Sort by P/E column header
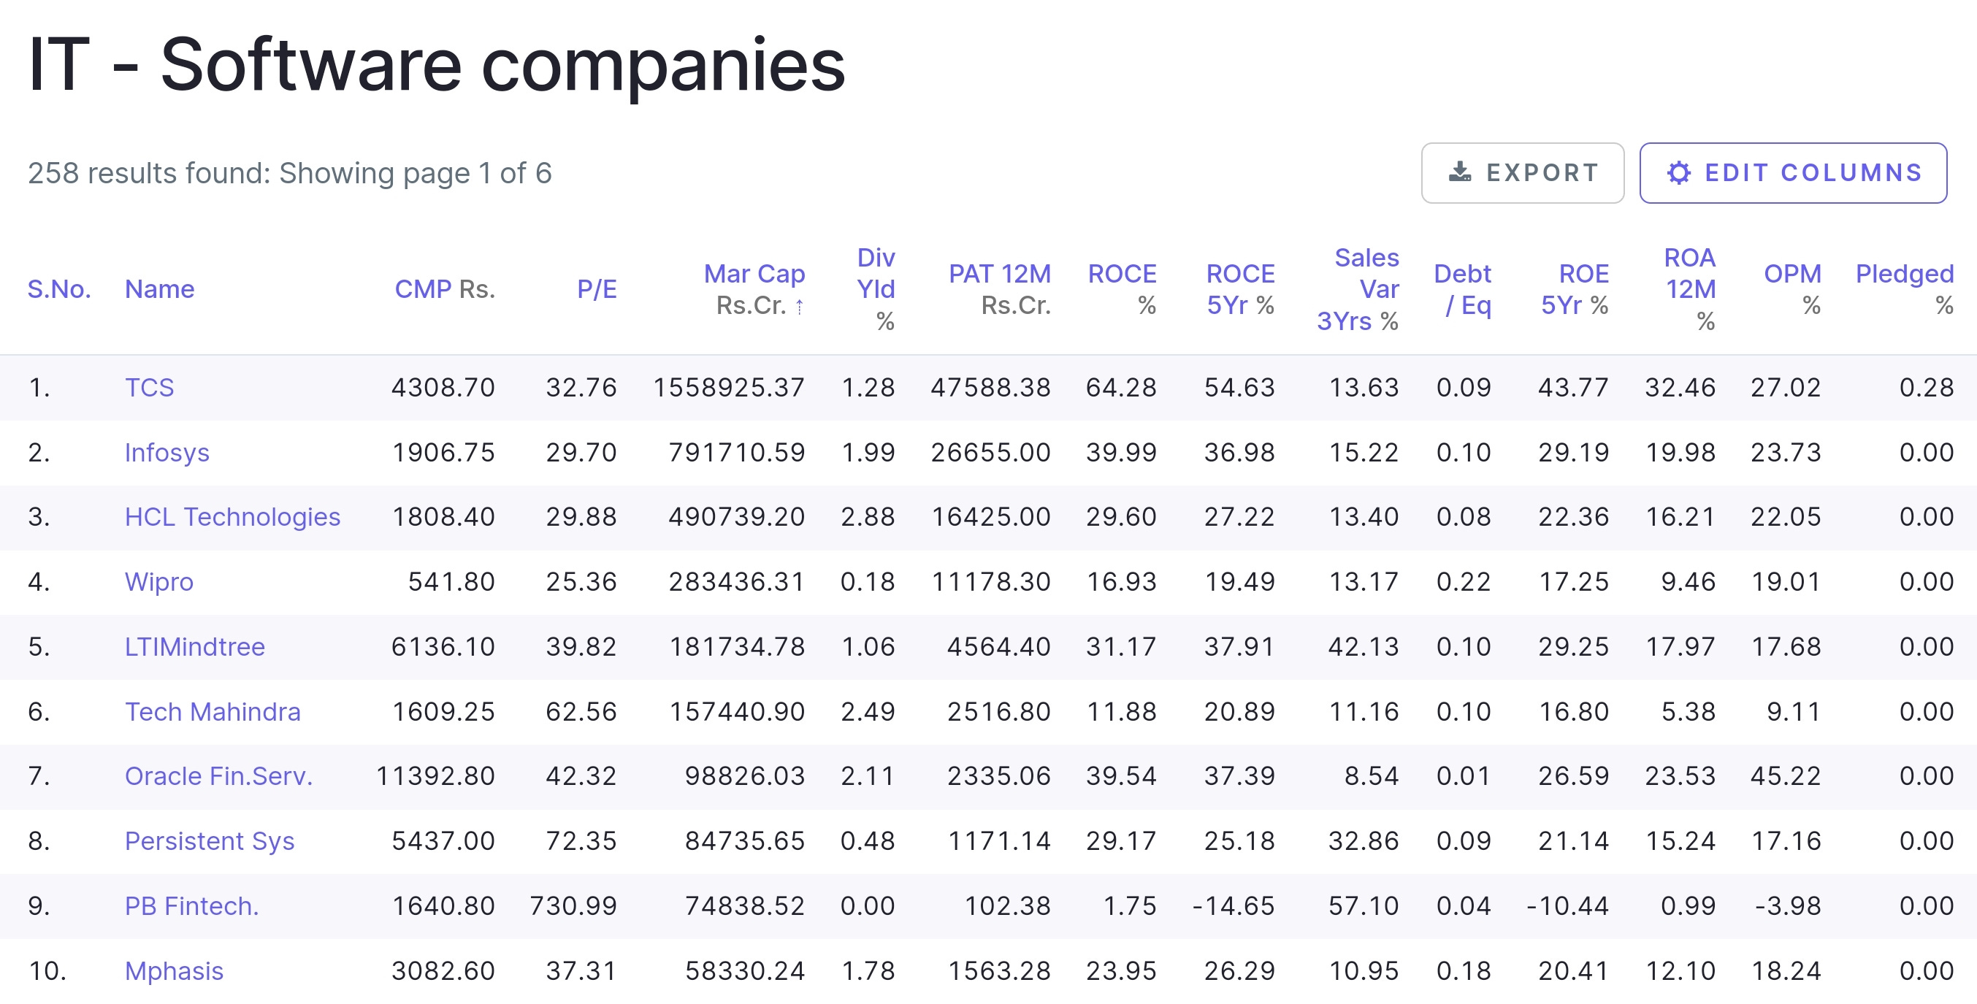Image resolution: width=1977 pixels, height=1004 pixels. coord(597,288)
